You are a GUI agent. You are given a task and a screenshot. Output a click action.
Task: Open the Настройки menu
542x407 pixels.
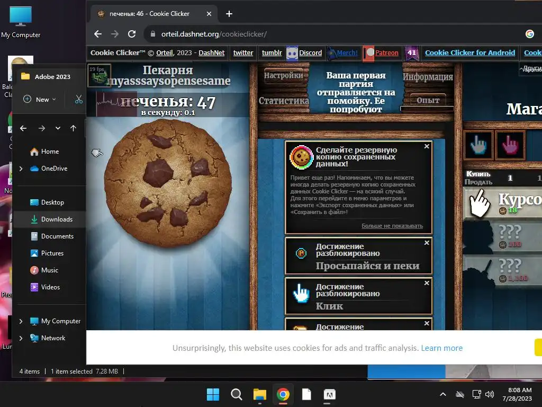pos(283,75)
